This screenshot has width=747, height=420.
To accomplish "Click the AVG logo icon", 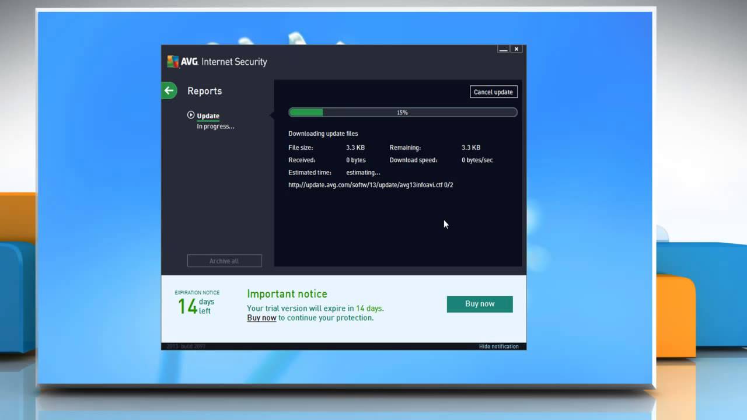I will pos(173,62).
